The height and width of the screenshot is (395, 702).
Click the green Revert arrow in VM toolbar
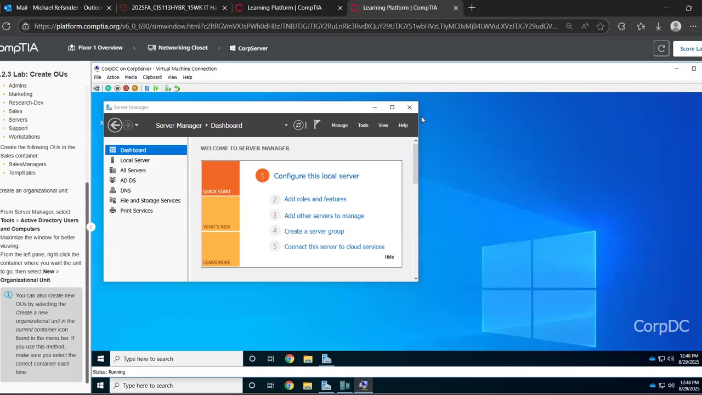point(177,88)
